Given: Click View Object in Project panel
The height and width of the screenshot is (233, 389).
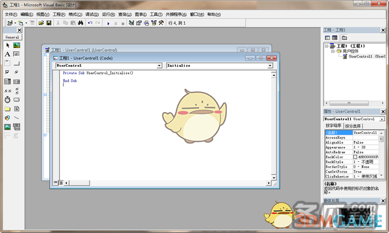Looking at the screenshot, I should 335,38.
